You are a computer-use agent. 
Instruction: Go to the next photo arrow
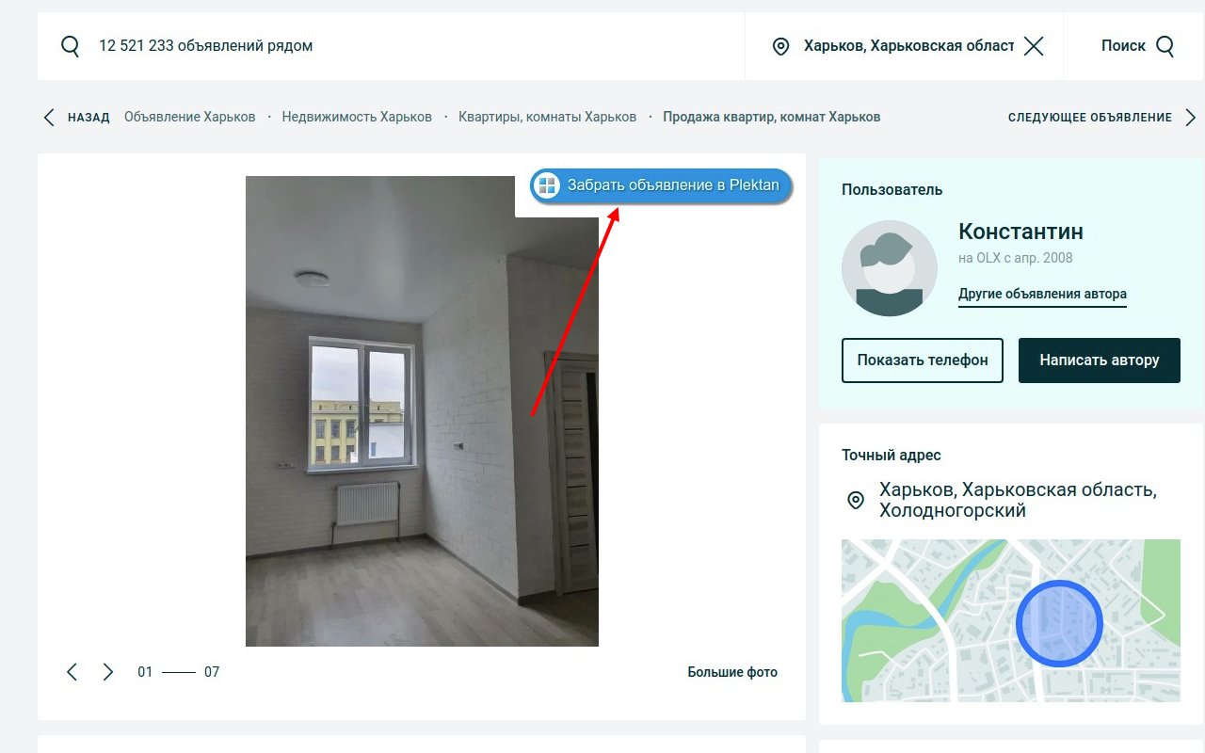point(107,671)
